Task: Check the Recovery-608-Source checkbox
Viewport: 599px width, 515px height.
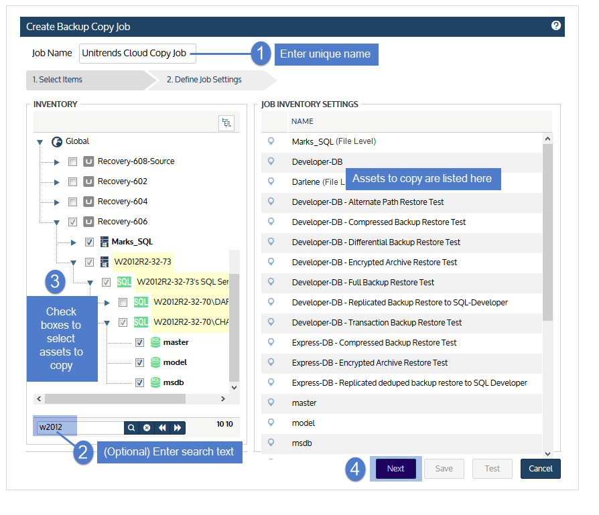Action: pyautogui.click(x=72, y=162)
